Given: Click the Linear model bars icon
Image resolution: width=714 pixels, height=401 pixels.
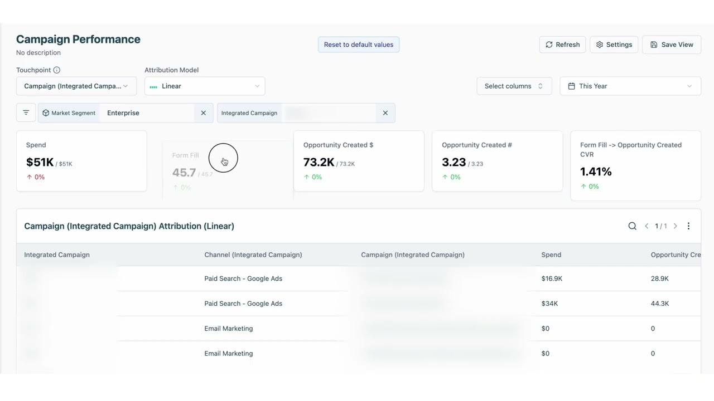Looking at the screenshot, I should point(153,87).
